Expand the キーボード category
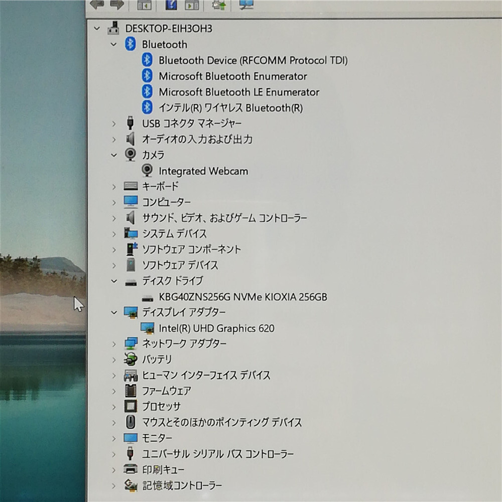This screenshot has width=502, height=502. 113,187
